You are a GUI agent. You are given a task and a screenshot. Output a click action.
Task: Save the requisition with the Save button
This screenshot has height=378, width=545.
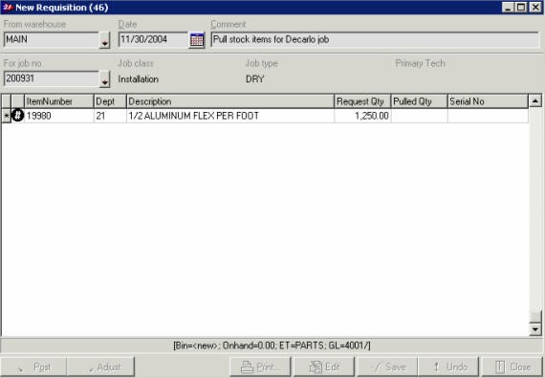[x=387, y=367]
